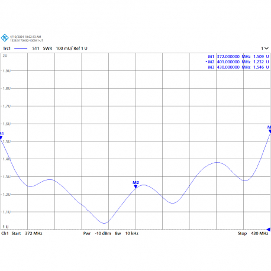The height and width of the screenshot is (271, 271).
Task: Click the Bw 10 kHz bandwidth setting
Action: 127,234
